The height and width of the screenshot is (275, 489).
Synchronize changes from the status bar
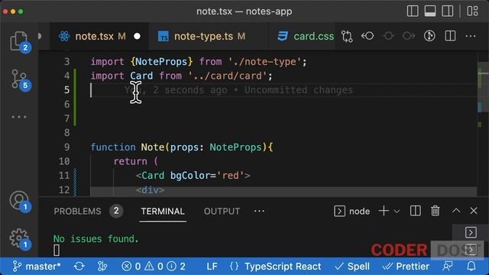[79, 267]
